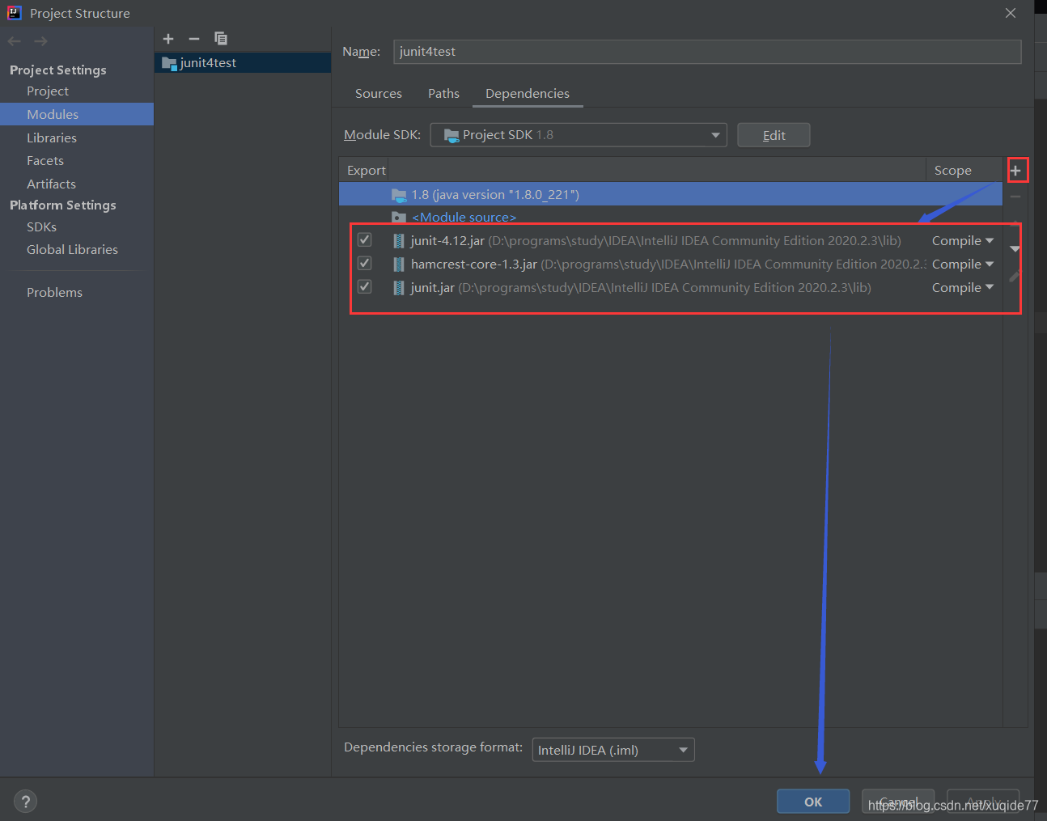
Task: Switch to the Dependencies tab
Action: (x=528, y=94)
